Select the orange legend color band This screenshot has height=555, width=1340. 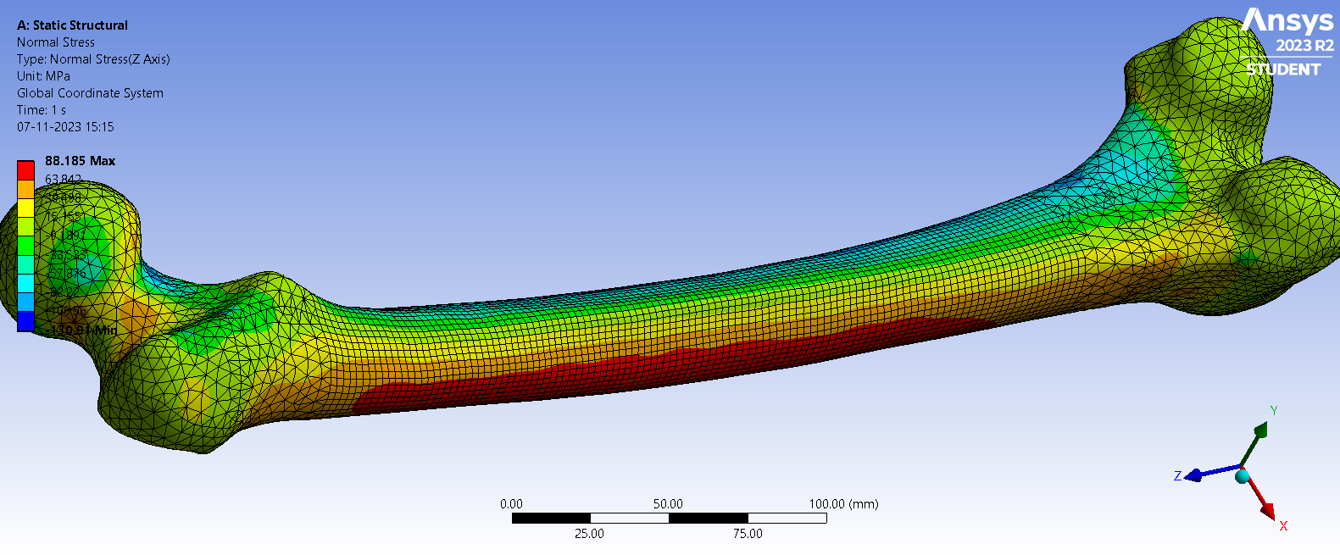pyautogui.click(x=25, y=189)
